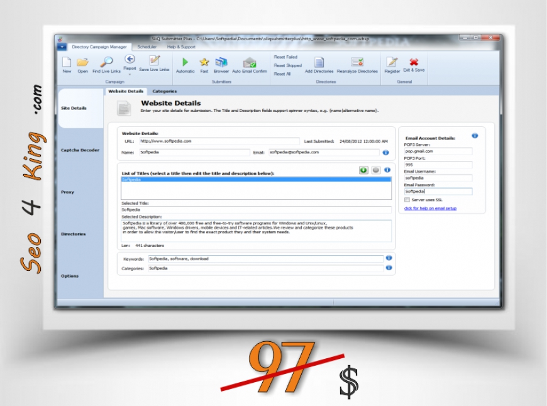Click in the Name input field
The image size is (547, 406).
point(195,152)
